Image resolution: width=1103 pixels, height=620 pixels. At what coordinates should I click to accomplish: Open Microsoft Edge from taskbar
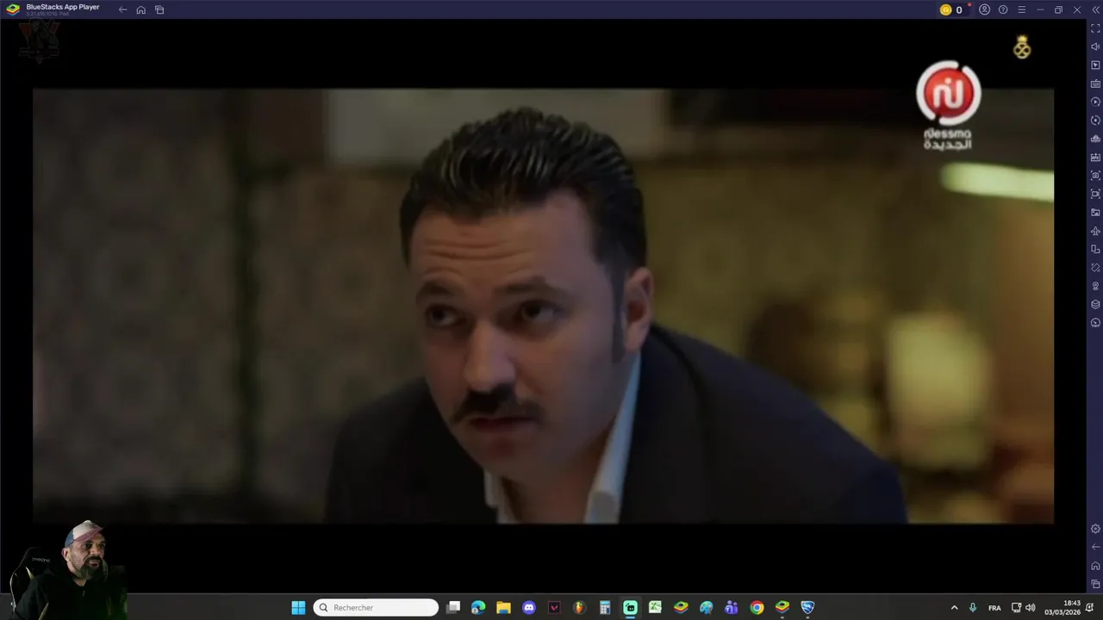tap(478, 608)
